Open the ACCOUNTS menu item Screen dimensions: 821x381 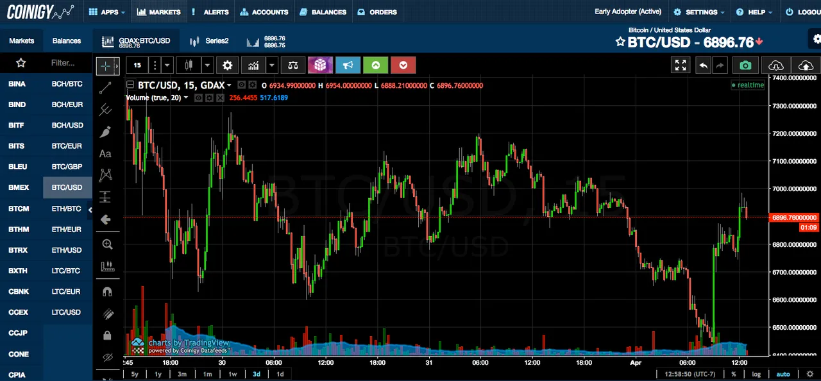[x=264, y=12]
